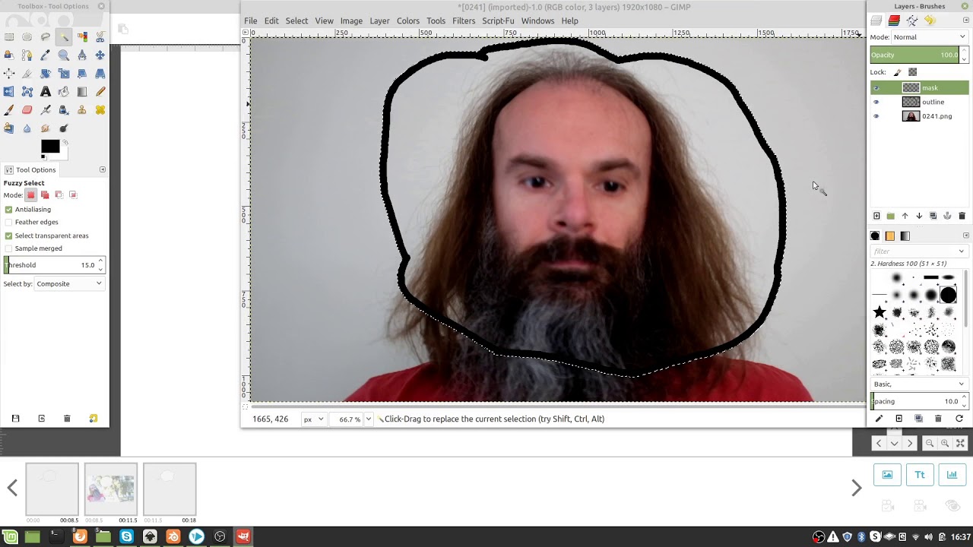Open the Filters menu

pos(464,21)
